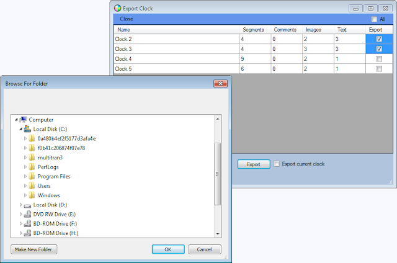Uncheck Export checkbox for Clock 2
Screen dimensions: 397x263
pyautogui.click(x=379, y=39)
